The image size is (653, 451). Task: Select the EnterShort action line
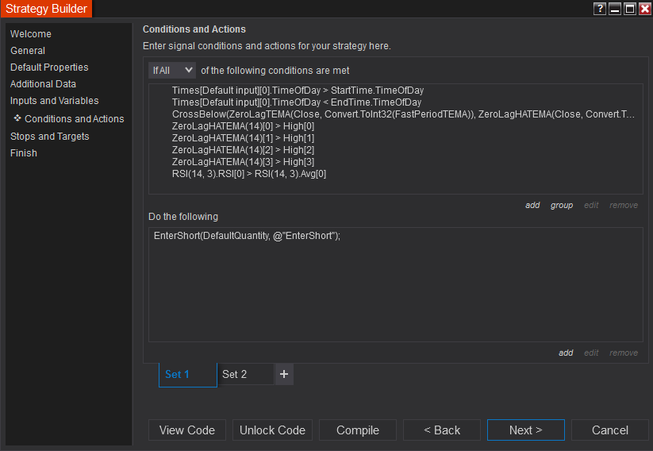[x=248, y=236]
